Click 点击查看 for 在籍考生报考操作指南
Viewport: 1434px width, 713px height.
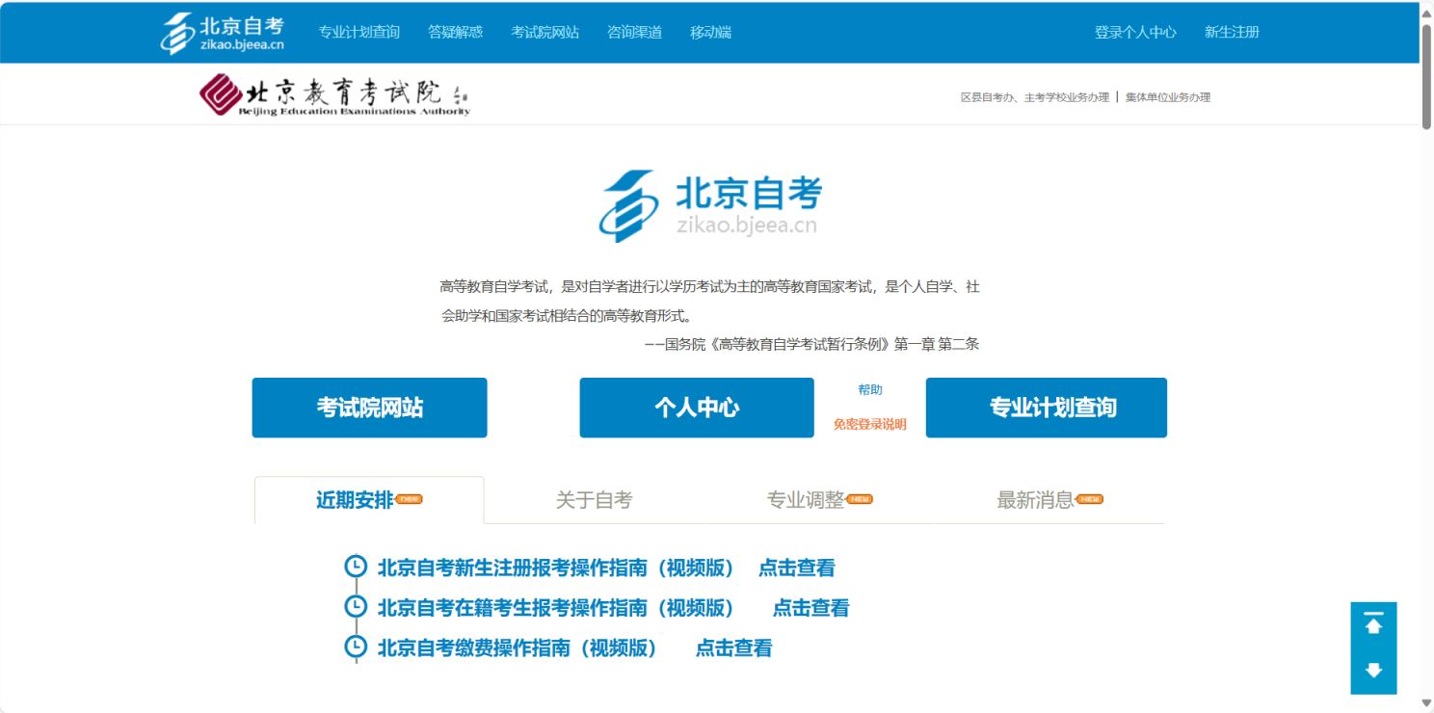(x=811, y=608)
